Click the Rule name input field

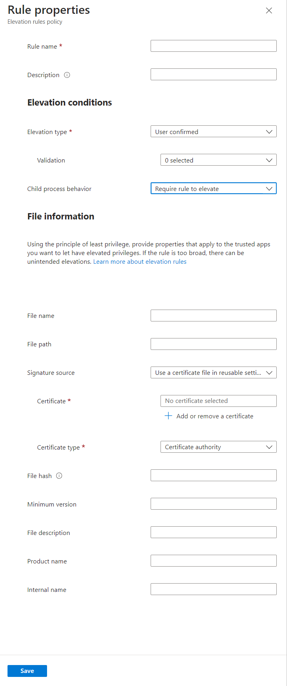click(213, 46)
